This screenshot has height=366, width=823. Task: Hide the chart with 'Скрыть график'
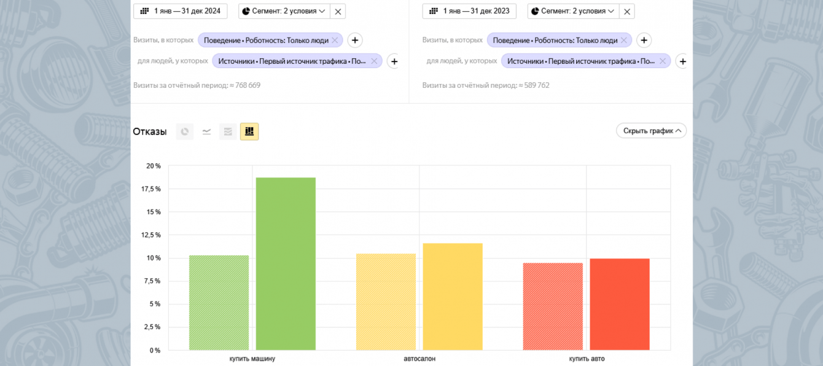click(651, 131)
